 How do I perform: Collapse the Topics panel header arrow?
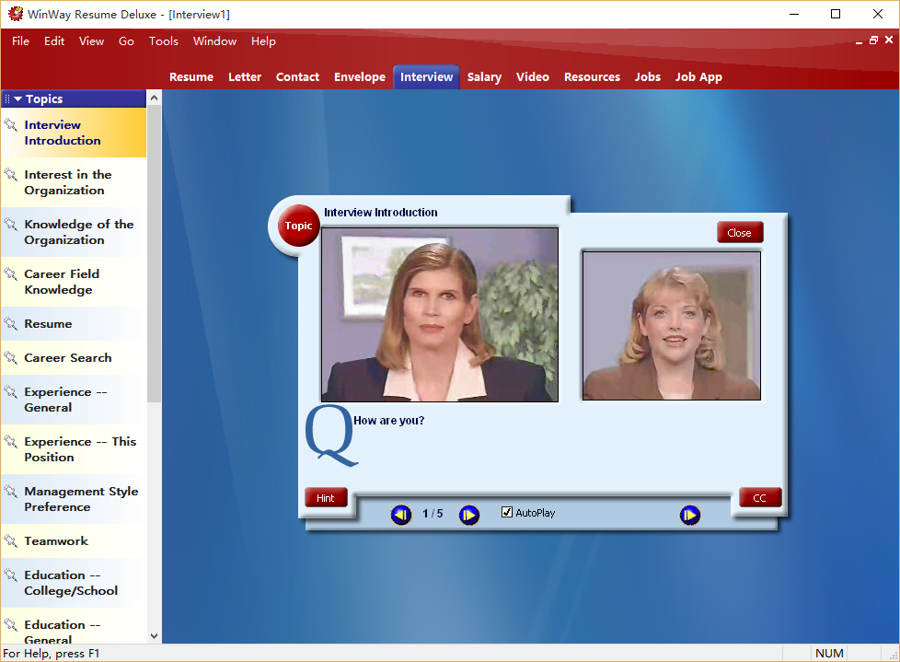pos(17,99)
